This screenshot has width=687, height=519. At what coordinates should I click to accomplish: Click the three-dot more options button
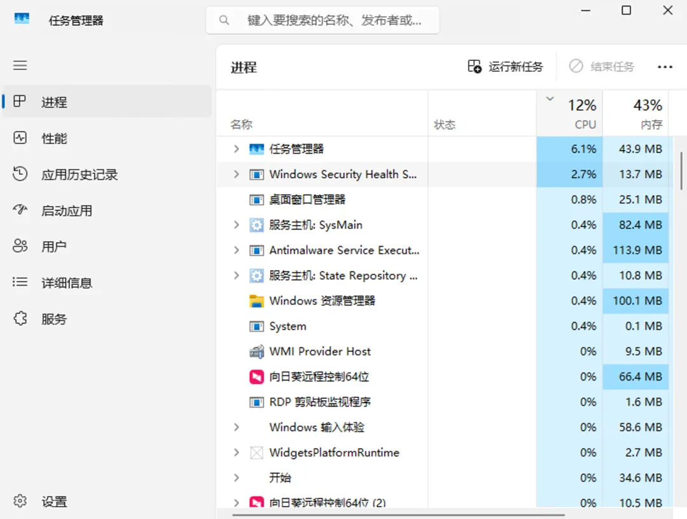[x=665, y=67]
